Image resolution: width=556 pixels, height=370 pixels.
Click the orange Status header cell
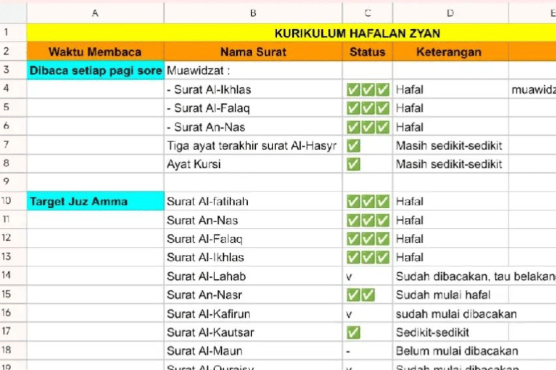point(367,52)
